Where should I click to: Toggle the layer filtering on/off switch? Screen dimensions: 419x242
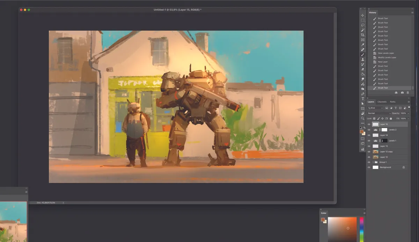pos(409,107)
